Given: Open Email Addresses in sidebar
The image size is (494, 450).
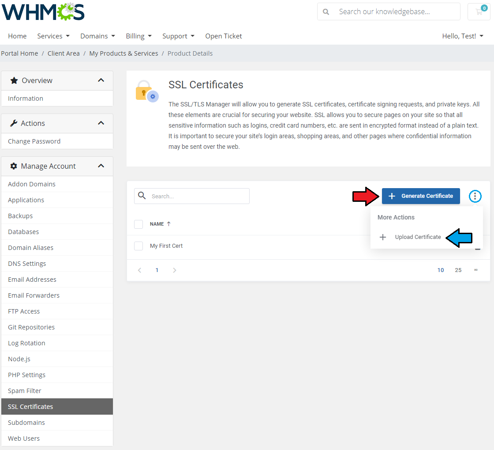Looking at the screenshot, I should click(x=57, y=280).
